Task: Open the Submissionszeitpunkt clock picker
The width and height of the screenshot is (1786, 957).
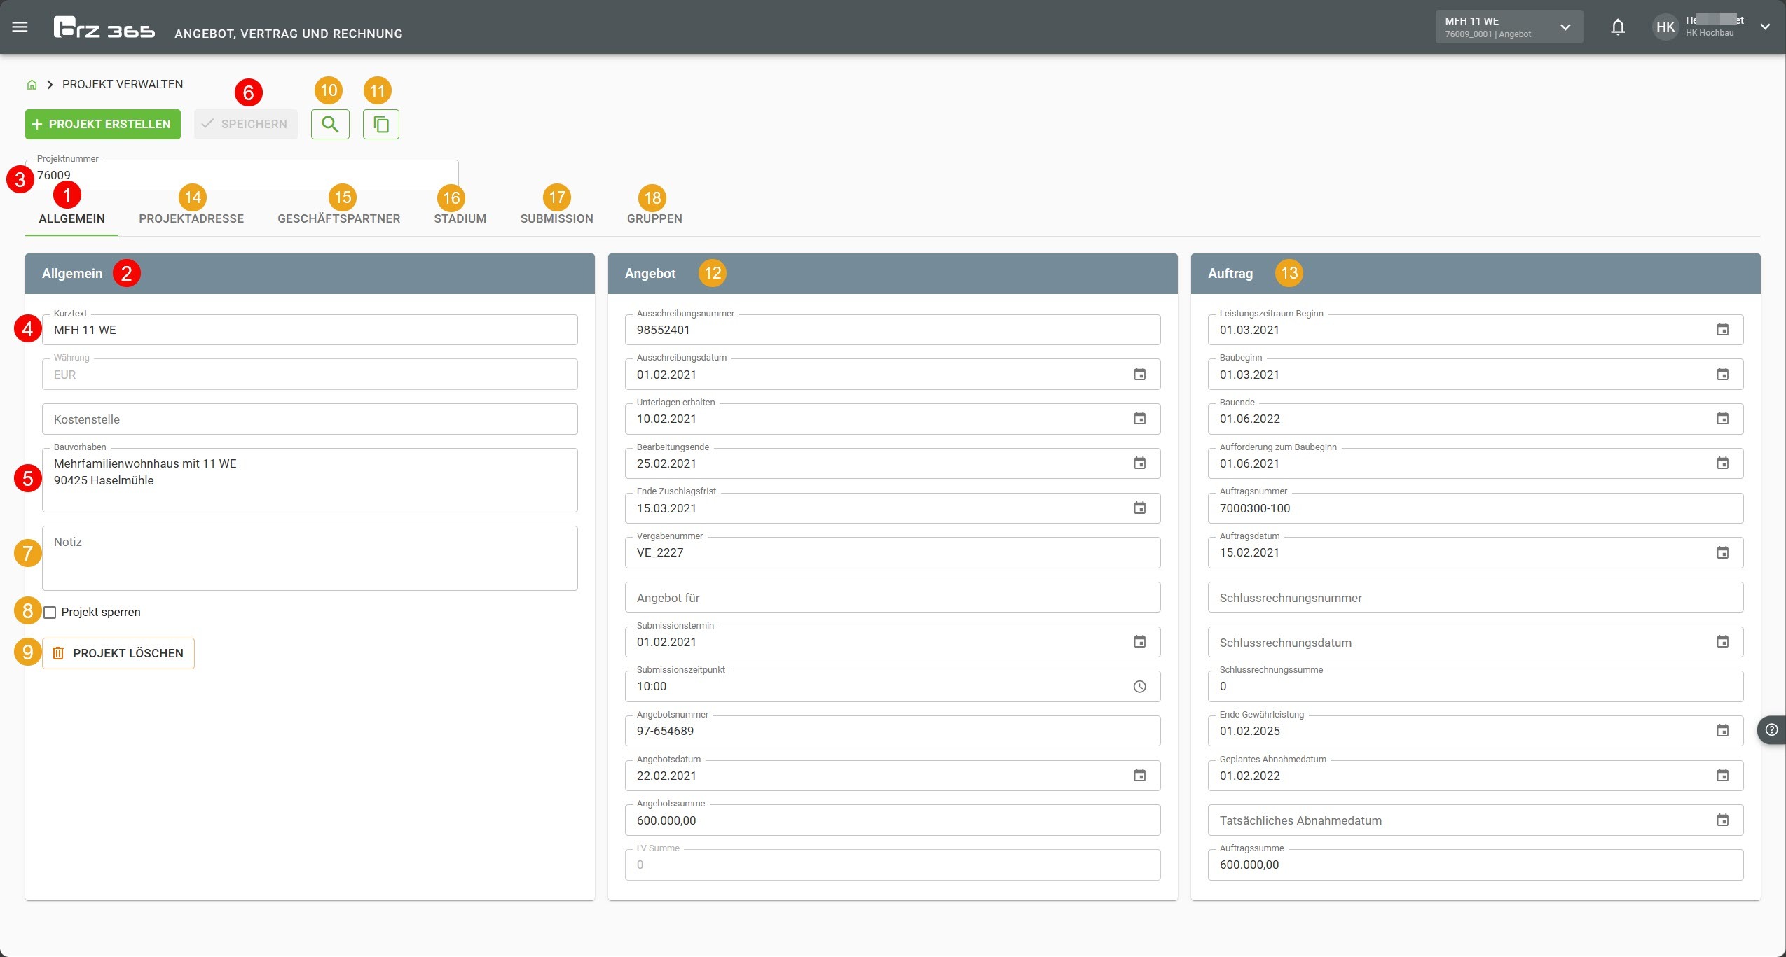Action: (x=1140, y=687)
